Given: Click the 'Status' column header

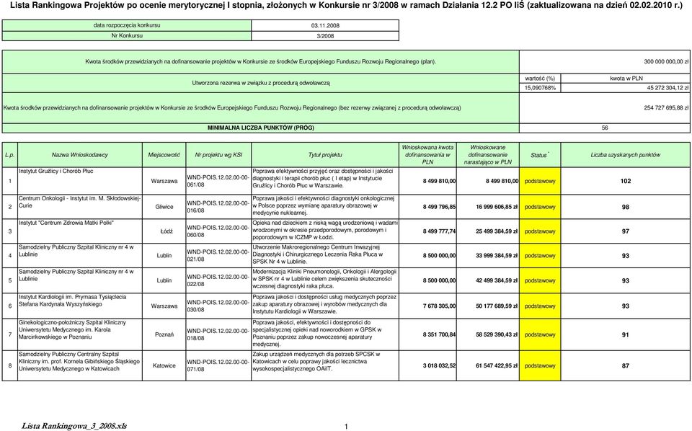Looking at the screenshot, I should click(x=540, y=155).
